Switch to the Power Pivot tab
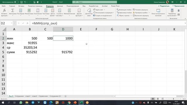Viewport: 187px width, 105px height. [x=115, y=6]
